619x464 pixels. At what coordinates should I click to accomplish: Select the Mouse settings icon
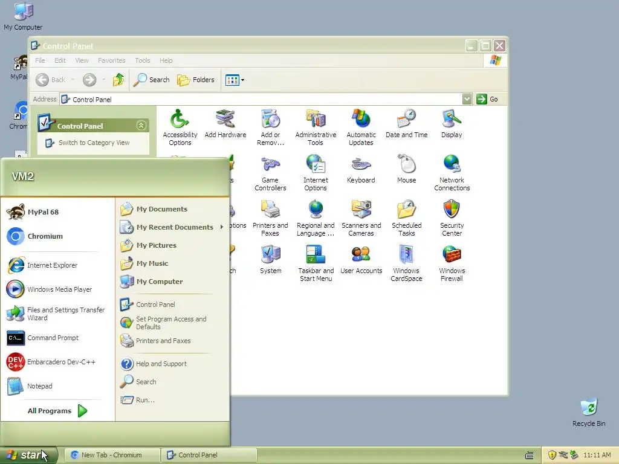coord(407,169)
